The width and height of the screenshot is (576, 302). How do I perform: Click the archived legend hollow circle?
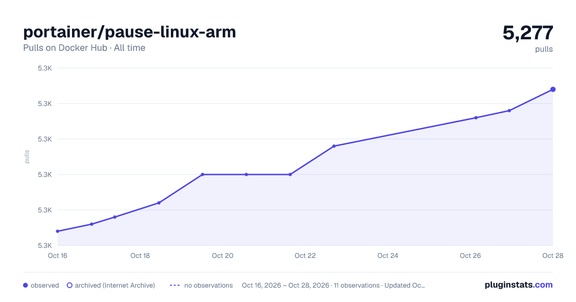point(70,285)
